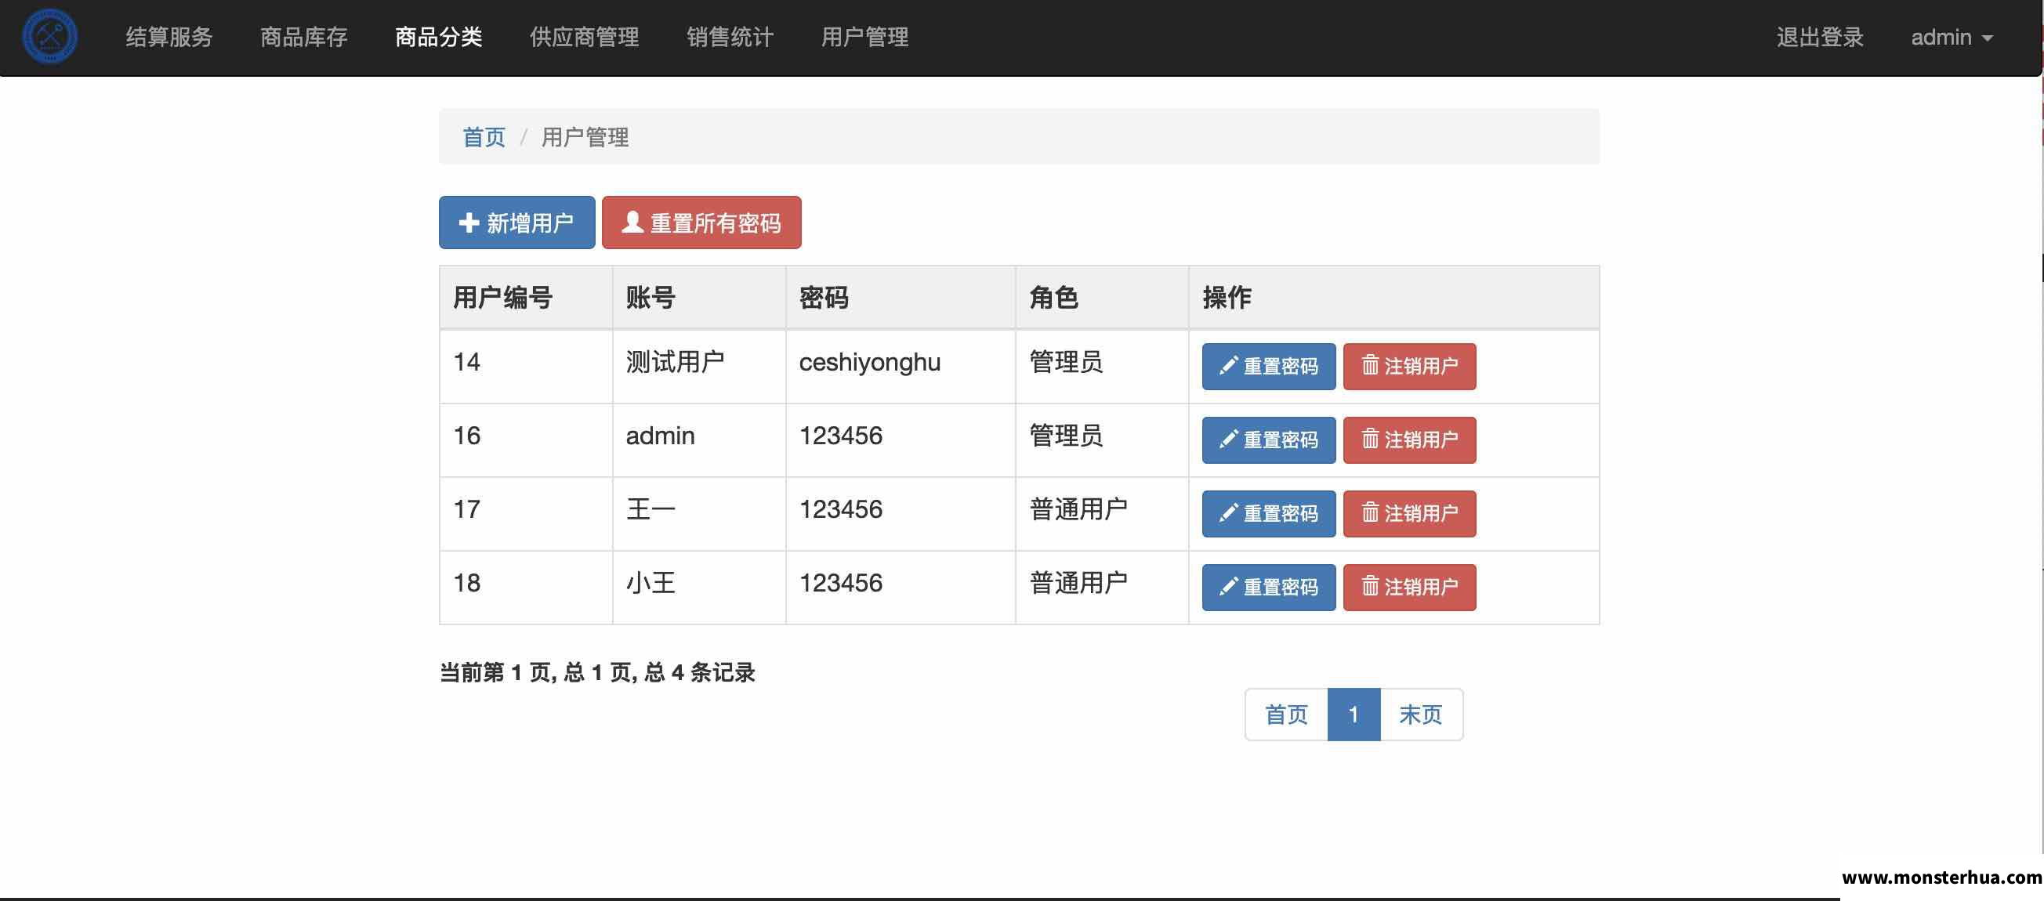Screen dimensions: 2044x901
Task: Click 注销用户 label for user 18
Action: coord(1421,588)
